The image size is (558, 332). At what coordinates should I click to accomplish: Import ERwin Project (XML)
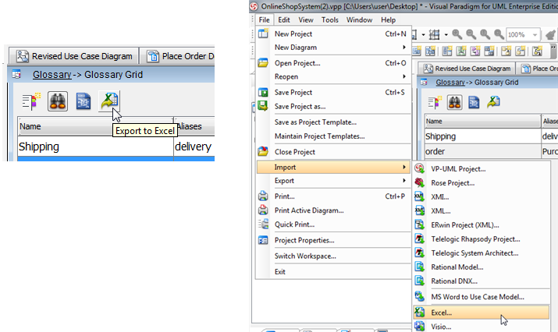point(482,225)
